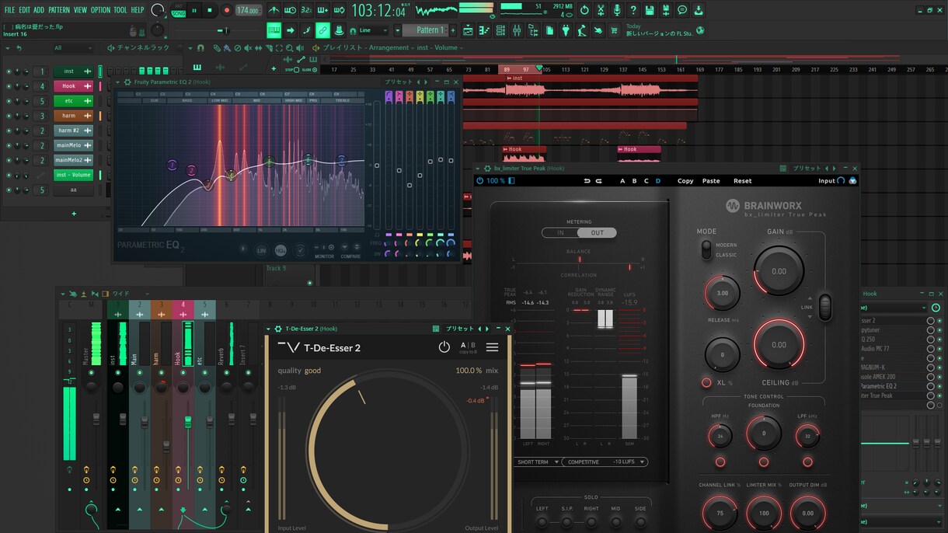This screenshot has height=533, width=948.
Task: Click the Hook mixer track fader
Action: tap(187, 423)
